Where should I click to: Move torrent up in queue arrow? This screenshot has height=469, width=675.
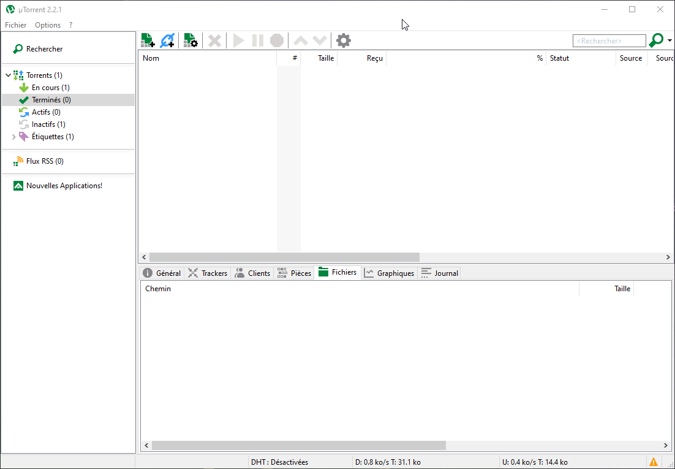301,40
